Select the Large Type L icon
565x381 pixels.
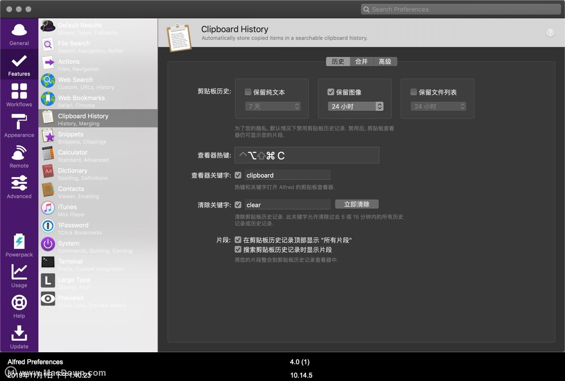tap(48, 280)
